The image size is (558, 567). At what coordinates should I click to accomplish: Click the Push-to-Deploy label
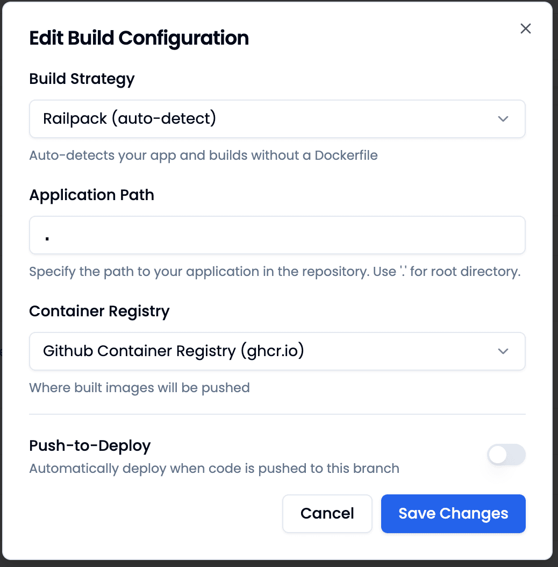(x=90, y=445)
